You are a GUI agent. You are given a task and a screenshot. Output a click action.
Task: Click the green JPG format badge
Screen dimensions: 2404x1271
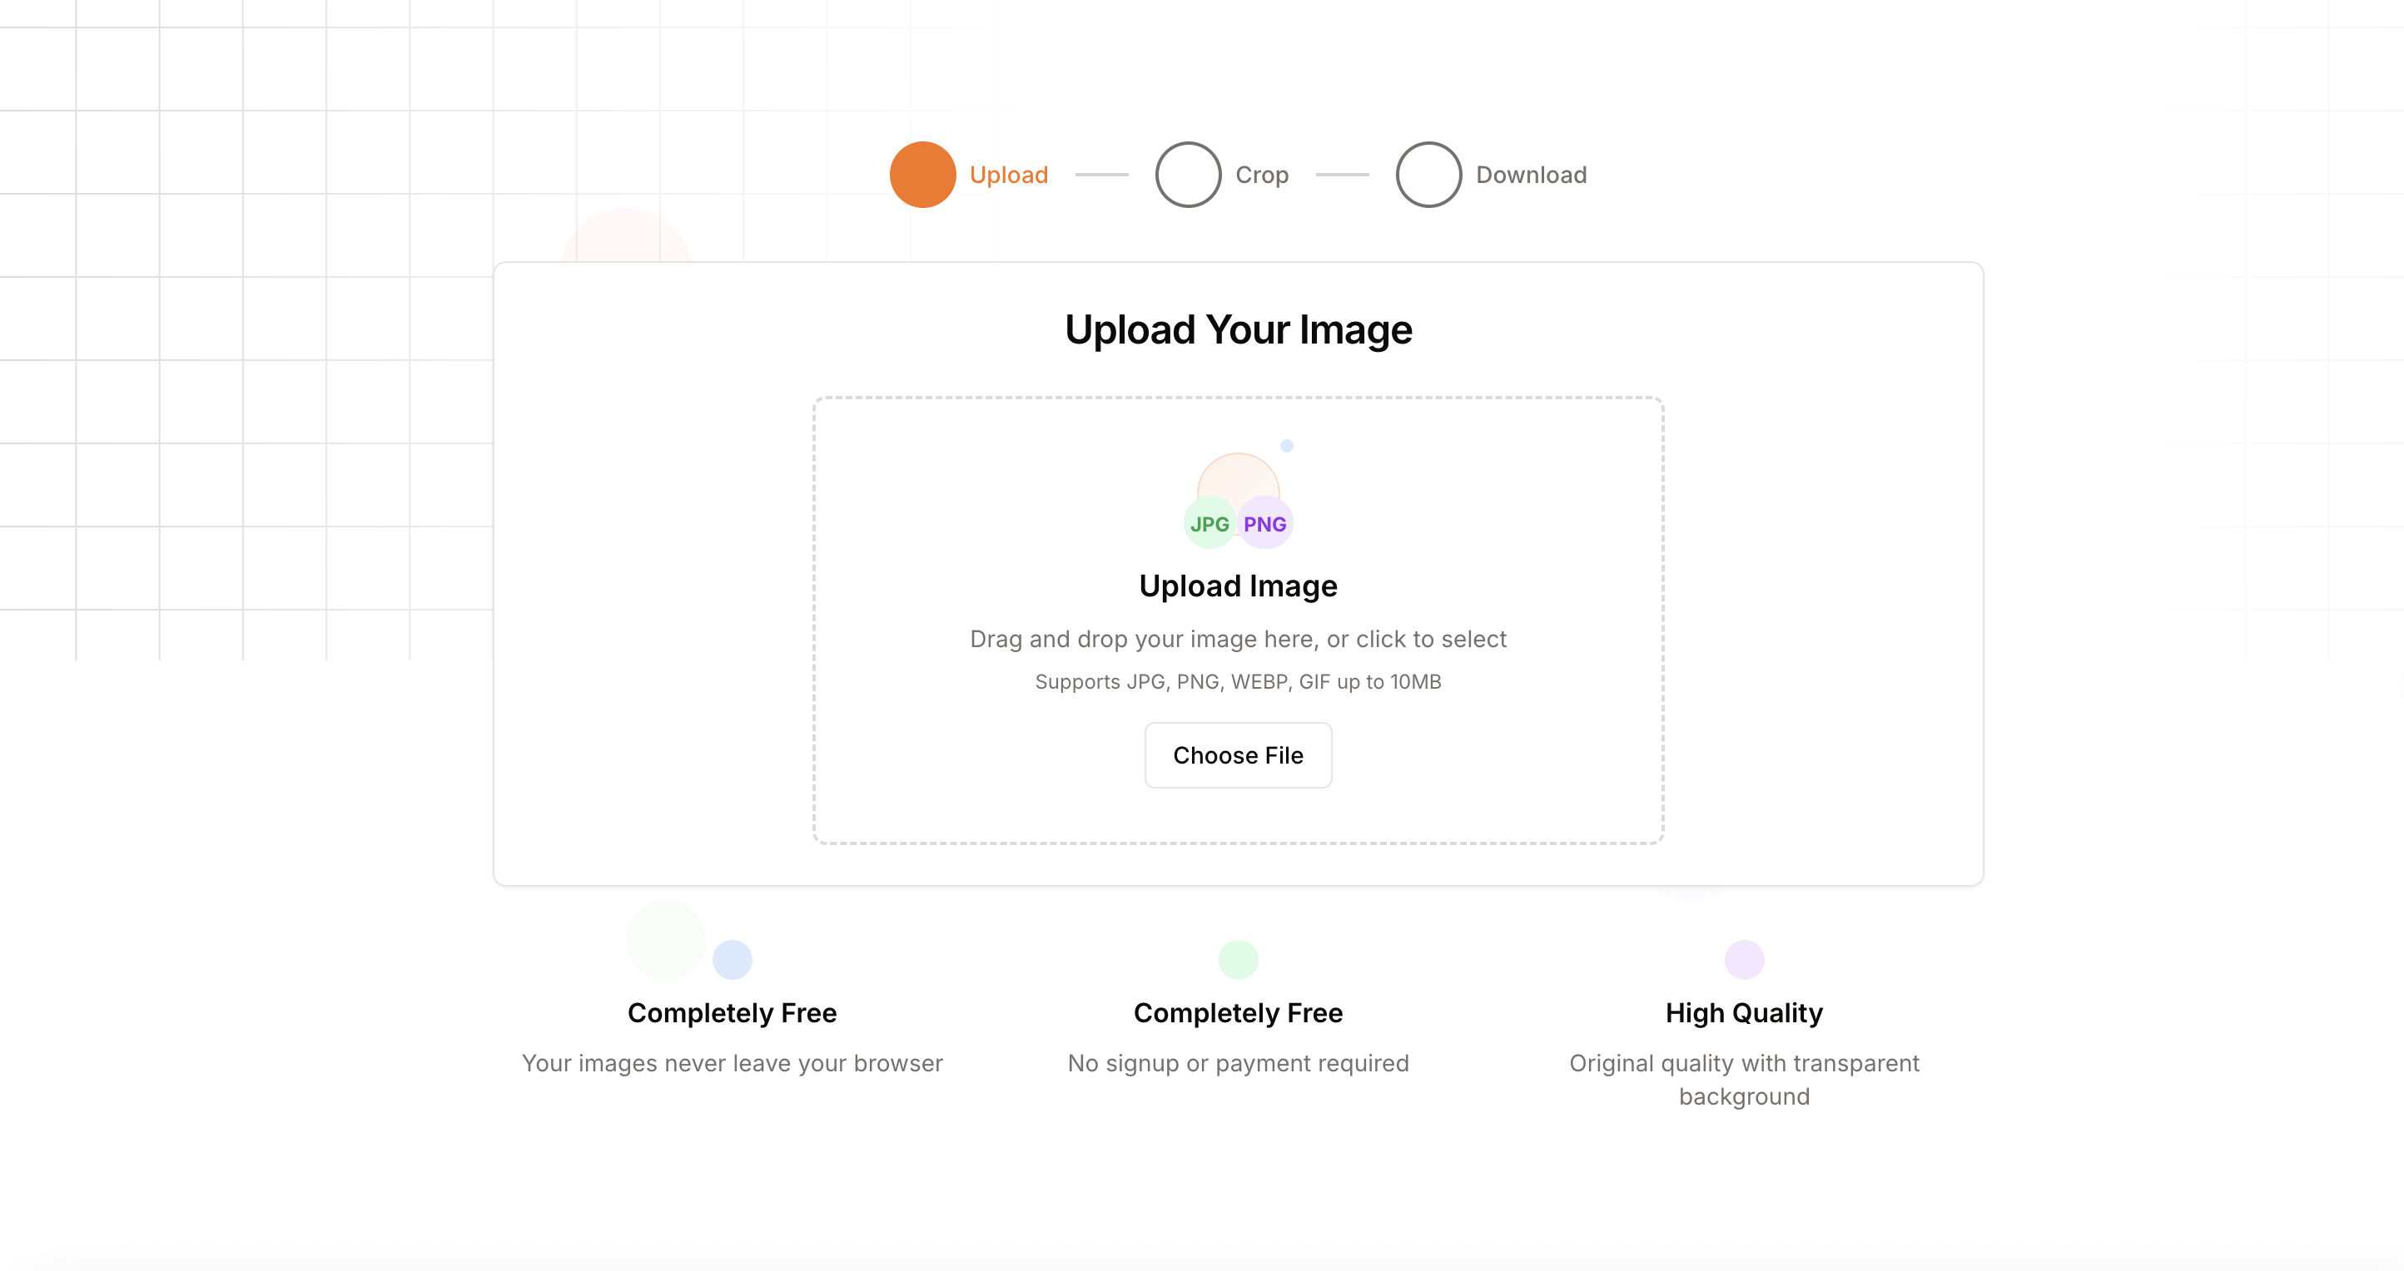[x=1209, y=524]
